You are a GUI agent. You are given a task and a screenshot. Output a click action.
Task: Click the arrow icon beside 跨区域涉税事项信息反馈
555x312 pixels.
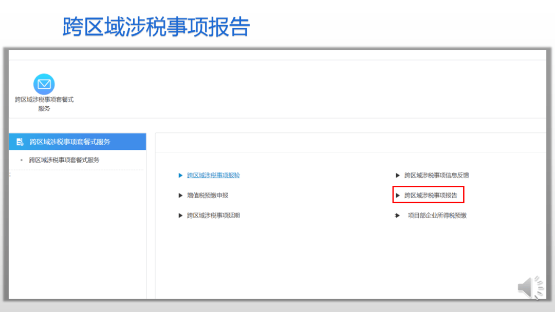click(397, 175)
